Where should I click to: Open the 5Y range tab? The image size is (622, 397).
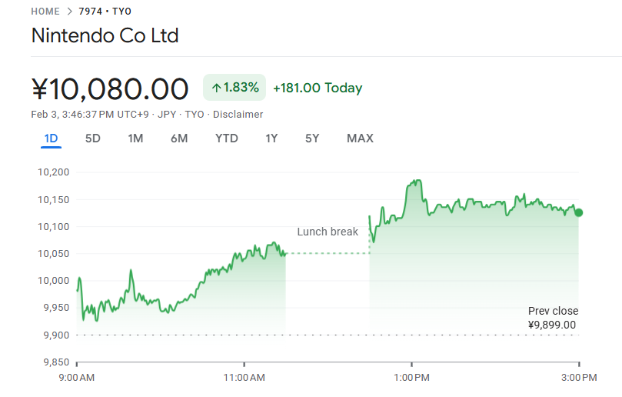[312, 138]
